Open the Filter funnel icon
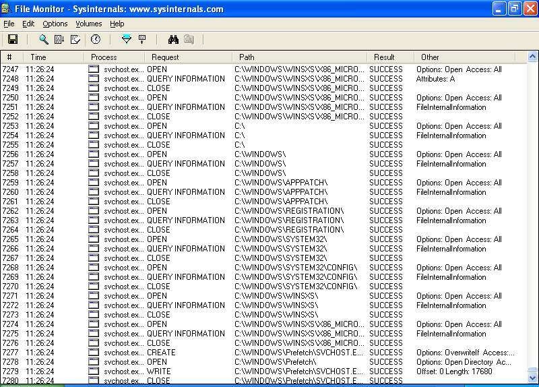Viewport: 539px width, 387px height. [126, 40]
